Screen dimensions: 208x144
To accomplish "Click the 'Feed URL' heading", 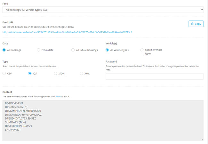I will [x=8, y=22].
